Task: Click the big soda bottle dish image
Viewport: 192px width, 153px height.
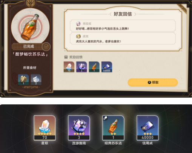Action: pyautogui.click(x=30, y=27)
